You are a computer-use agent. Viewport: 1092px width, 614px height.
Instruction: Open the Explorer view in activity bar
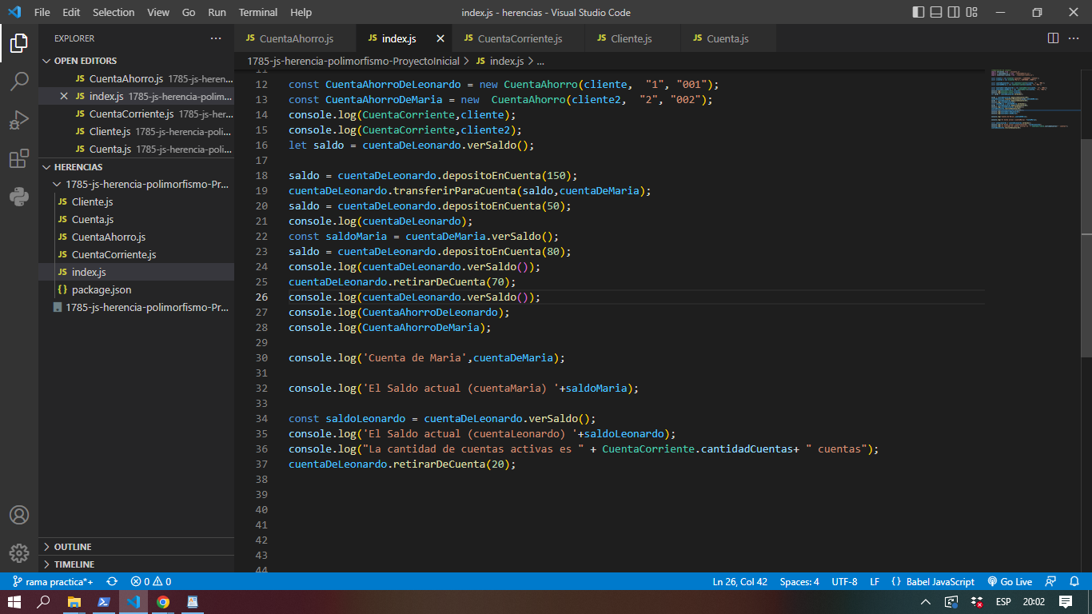[x=19, y=43]
